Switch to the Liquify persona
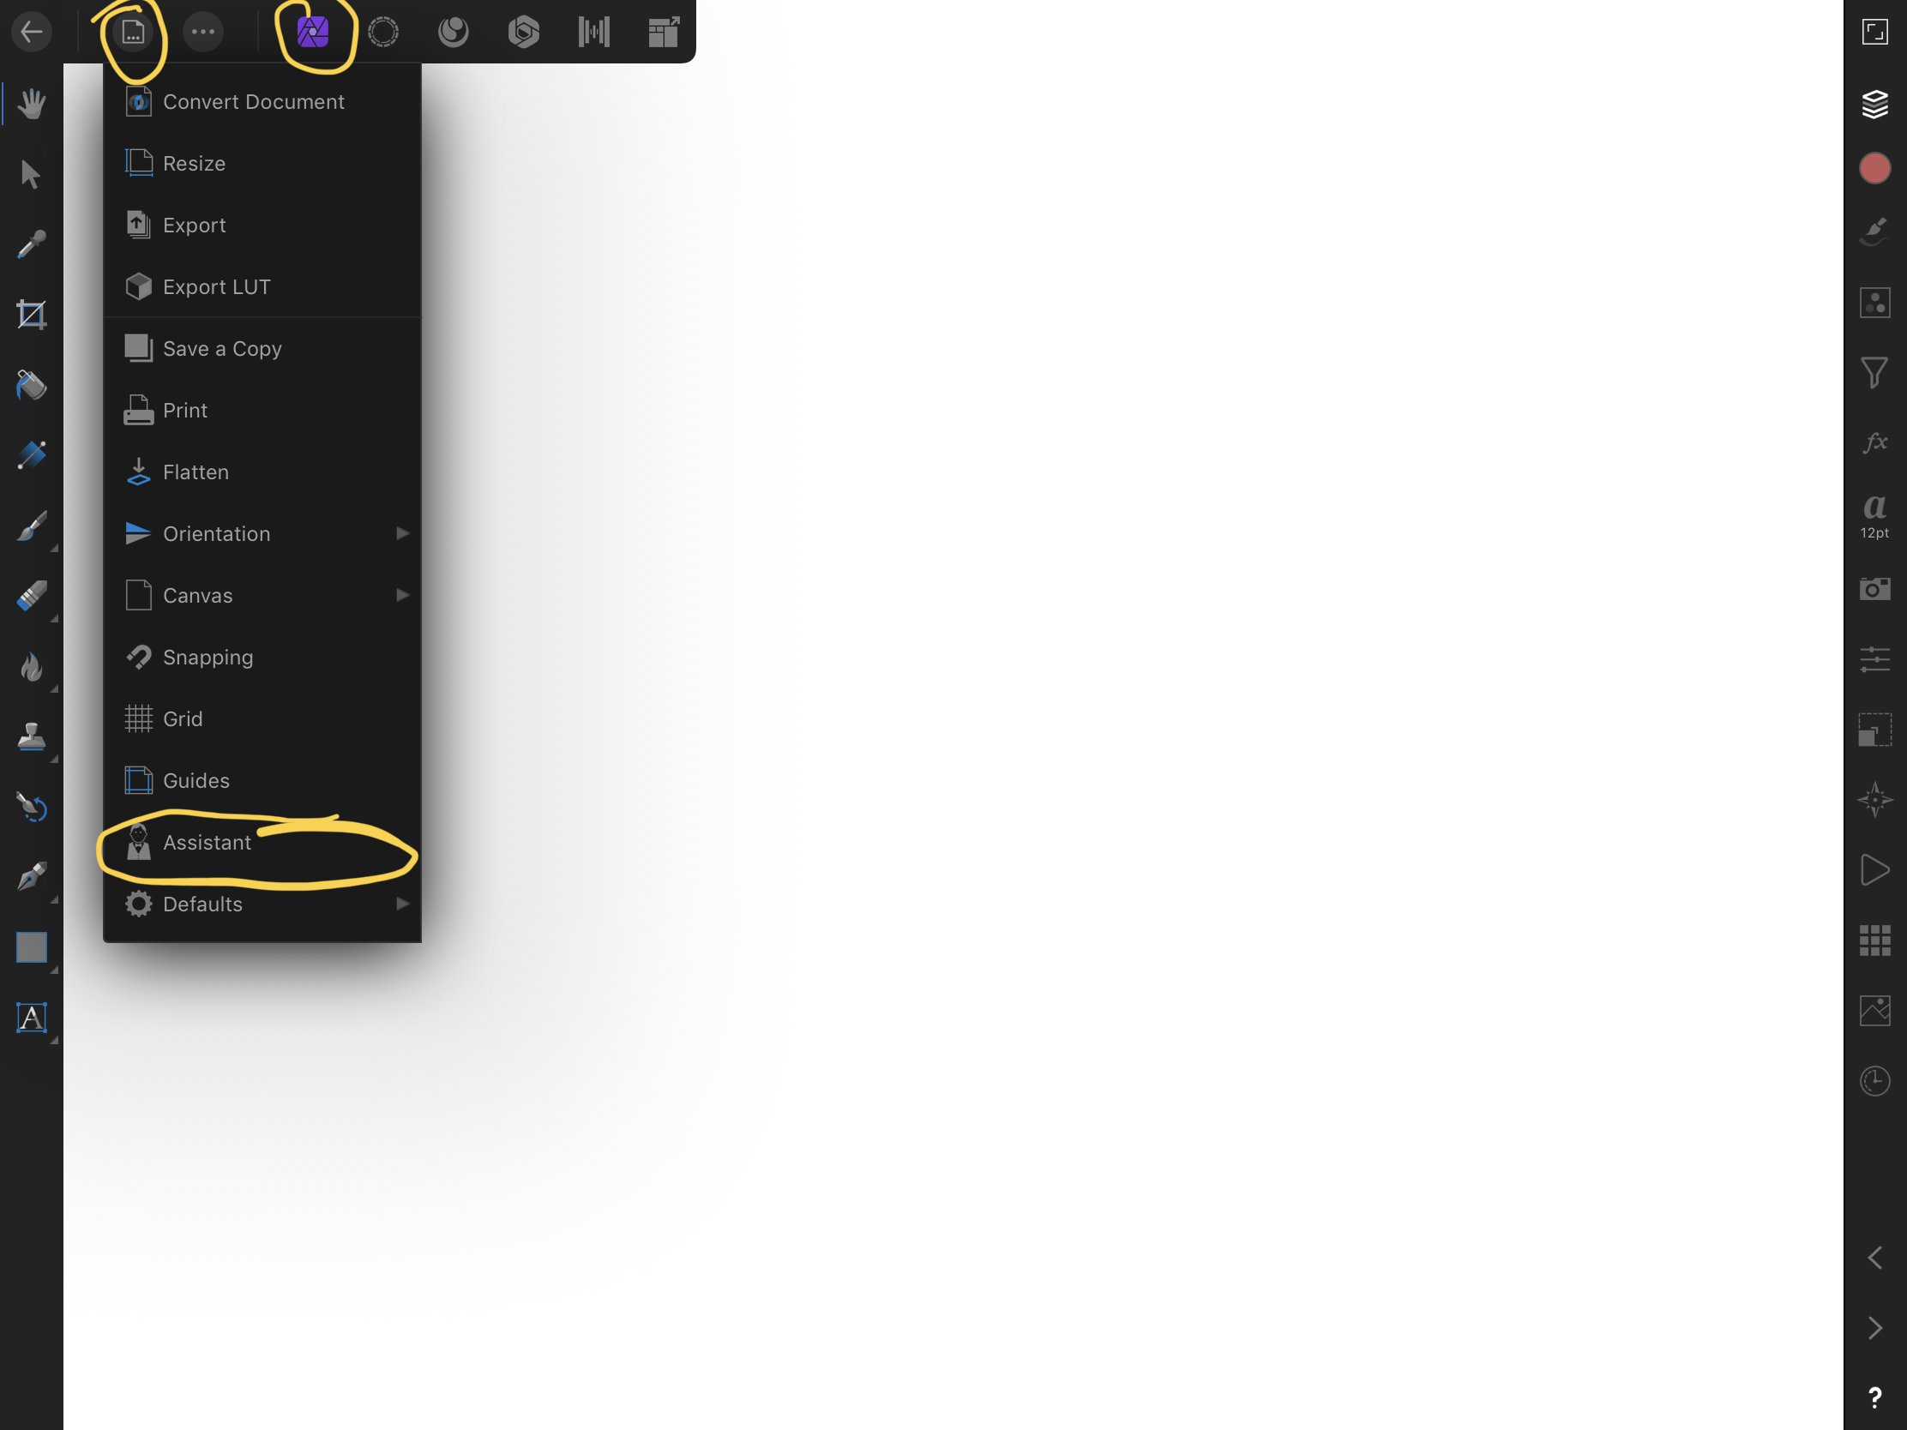1907x1430 pixels. pyautogui.click(x=382, y=33)
